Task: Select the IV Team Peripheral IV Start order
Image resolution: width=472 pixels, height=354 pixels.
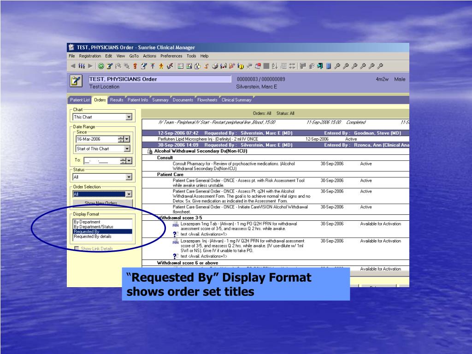Action: 276,122
